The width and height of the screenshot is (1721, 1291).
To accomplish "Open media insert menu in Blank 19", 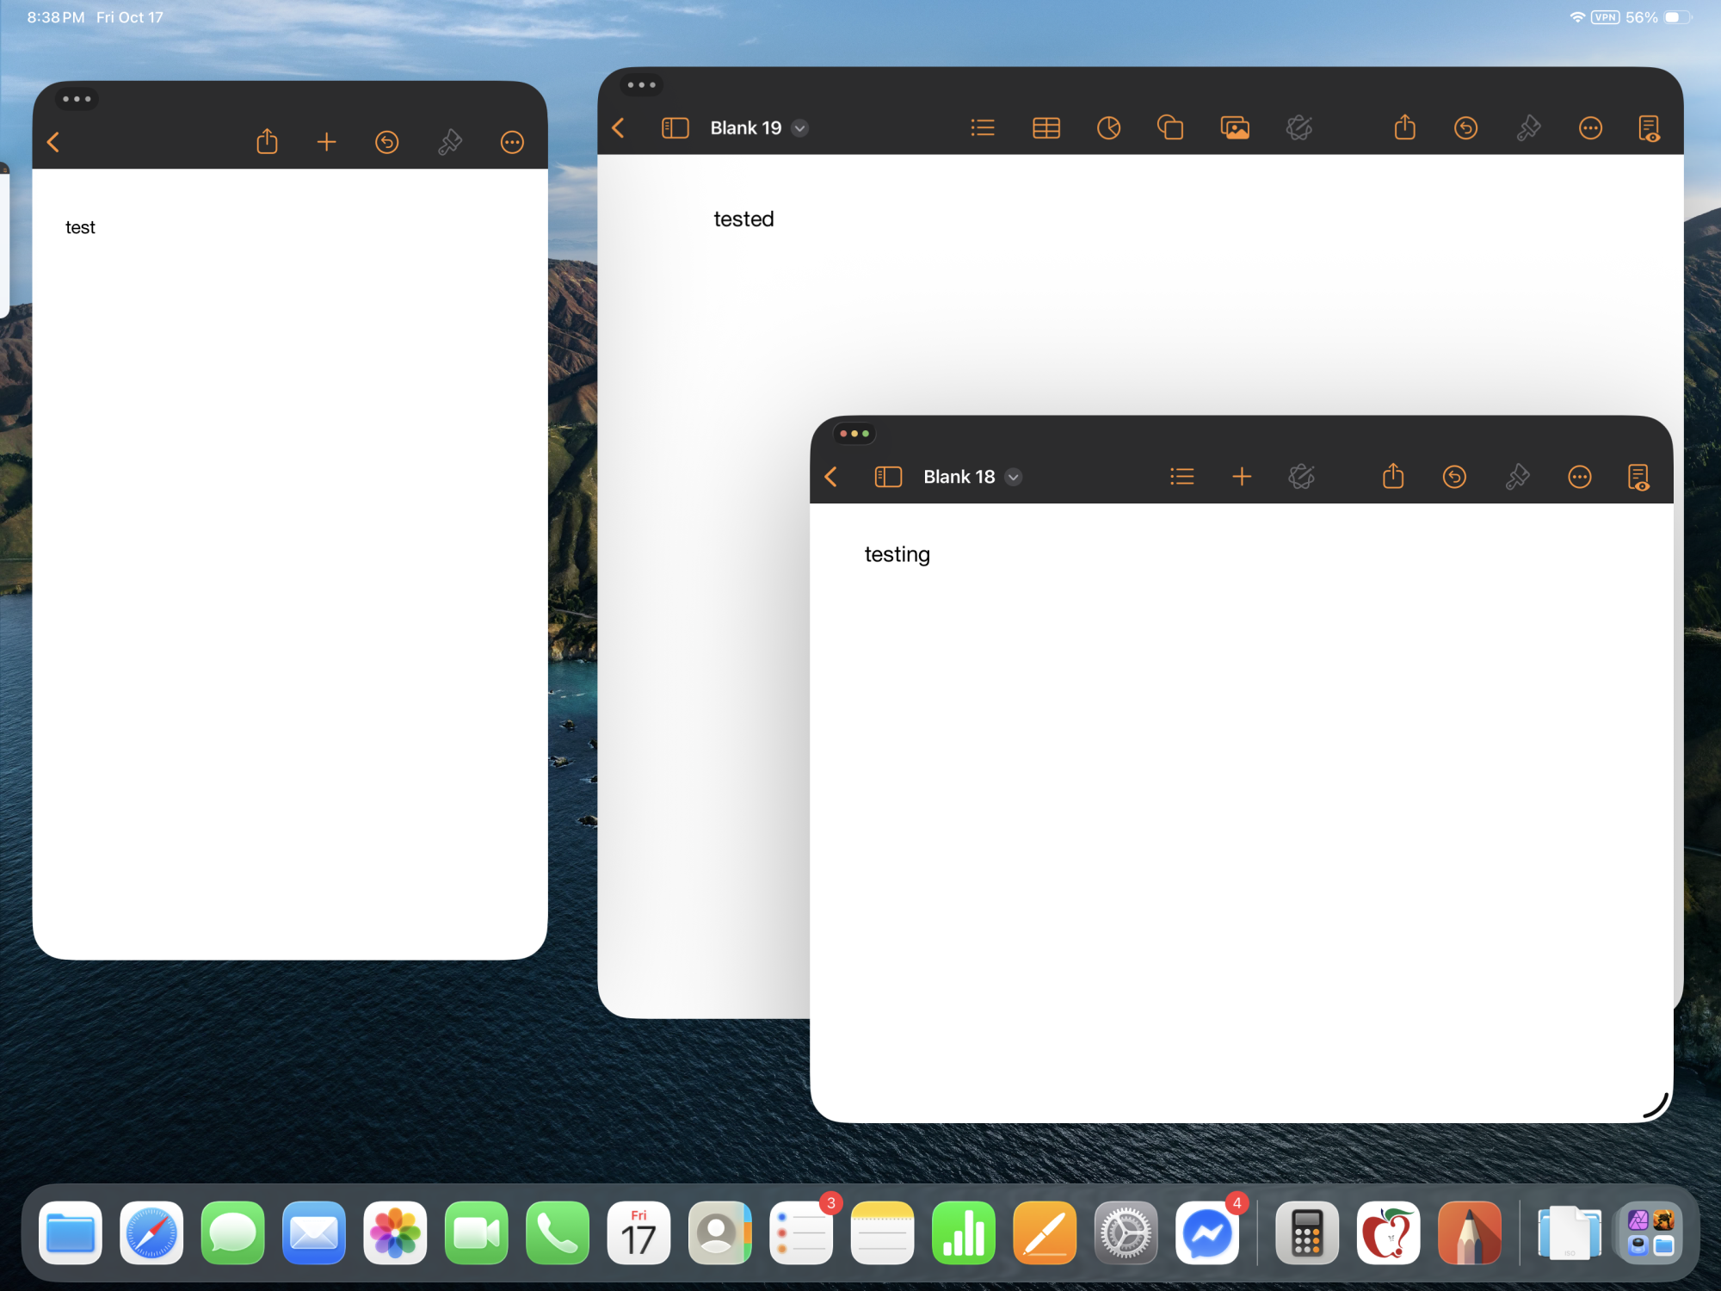I will [x=1235, y=128].
